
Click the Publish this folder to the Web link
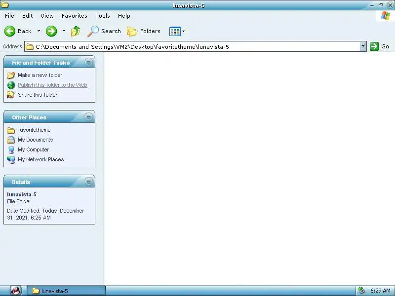tap(52, 85)
